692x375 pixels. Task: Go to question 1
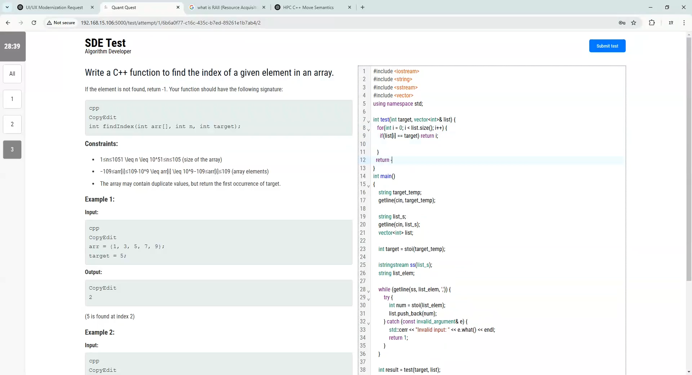12,99
